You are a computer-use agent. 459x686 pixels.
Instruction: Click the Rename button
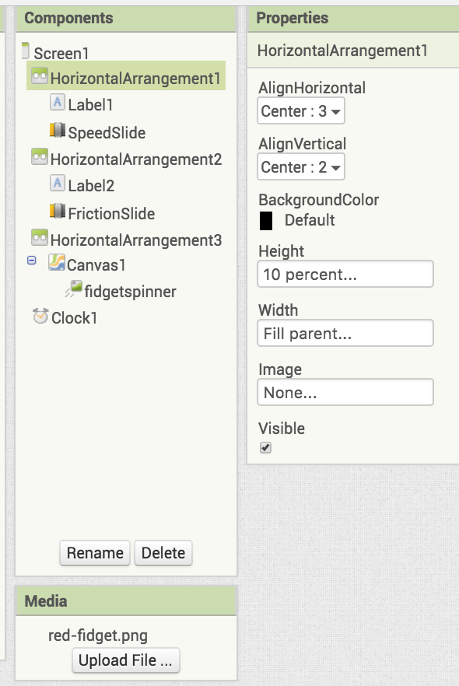[95, 553]
